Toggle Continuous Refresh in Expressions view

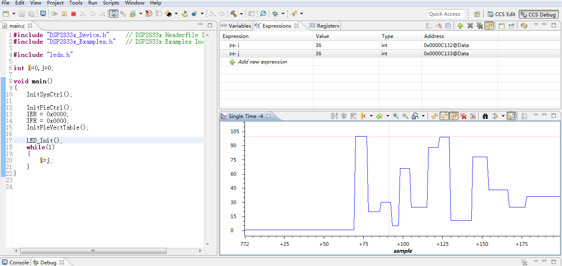tap(489, 26)
